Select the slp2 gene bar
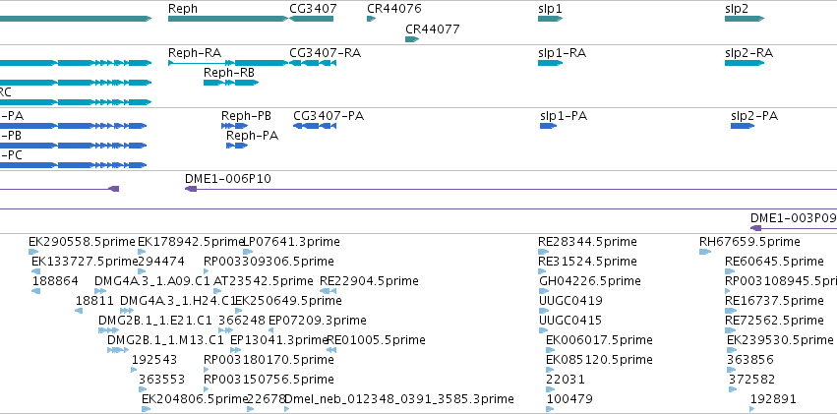This screenshot has height=414, width=837. coord(745,19)
